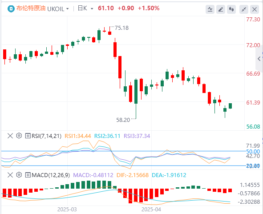This screenshot has width=263, height=214.
Task: Click the DIF:-2.15668 value
Action: tap(133, 175)
